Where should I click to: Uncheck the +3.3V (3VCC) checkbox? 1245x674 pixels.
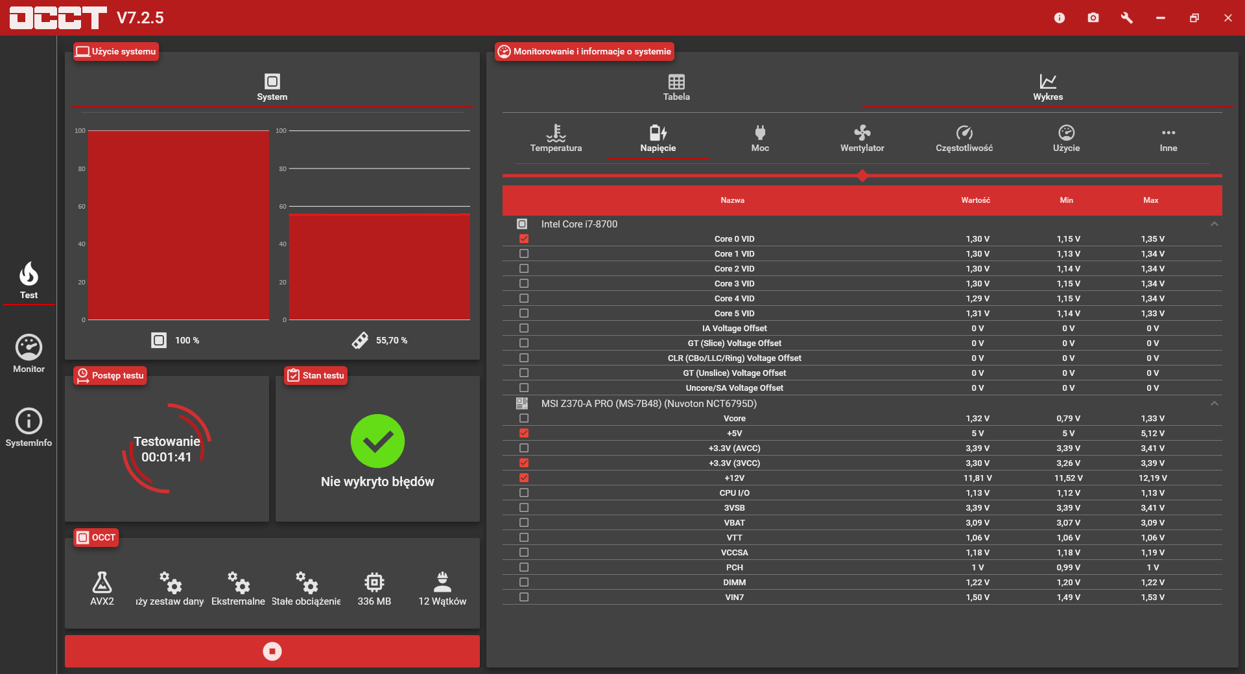click(x=524, y=463)
